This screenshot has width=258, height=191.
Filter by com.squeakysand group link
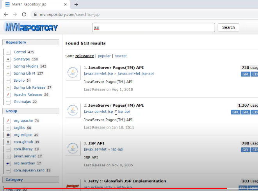click(29, 170)
